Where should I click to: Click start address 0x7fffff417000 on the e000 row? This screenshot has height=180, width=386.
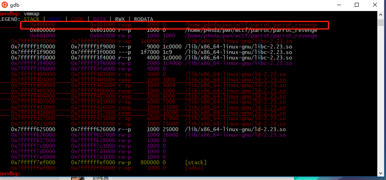(x=33, y=119)
